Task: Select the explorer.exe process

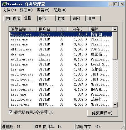Action: tap(61, 59)
